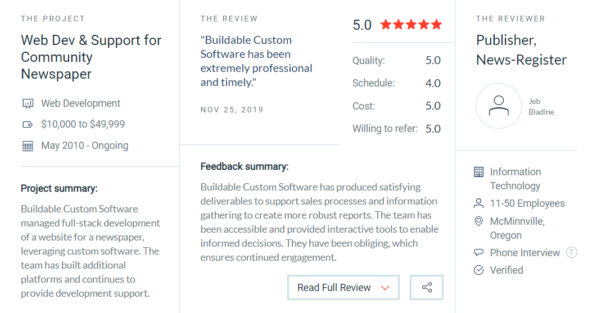Click the location pin icon for McMinnville
597x313 pixels.
pyautogui.click(x=478, y=221)
